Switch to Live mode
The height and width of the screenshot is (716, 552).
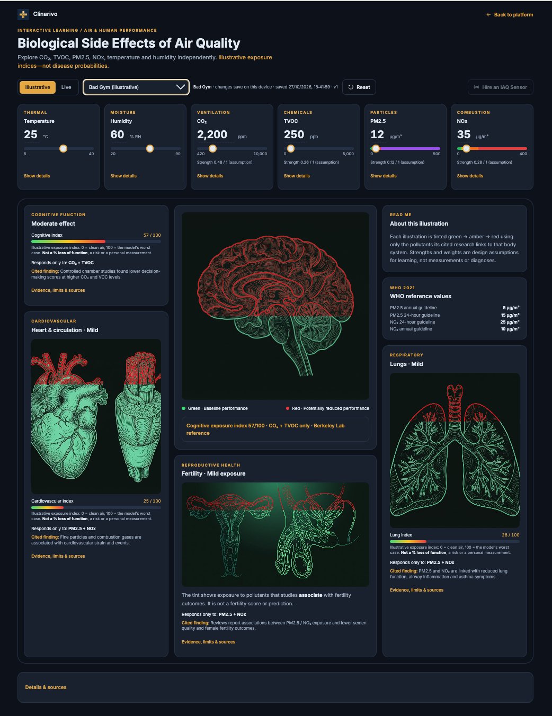(x=66, y=87)
